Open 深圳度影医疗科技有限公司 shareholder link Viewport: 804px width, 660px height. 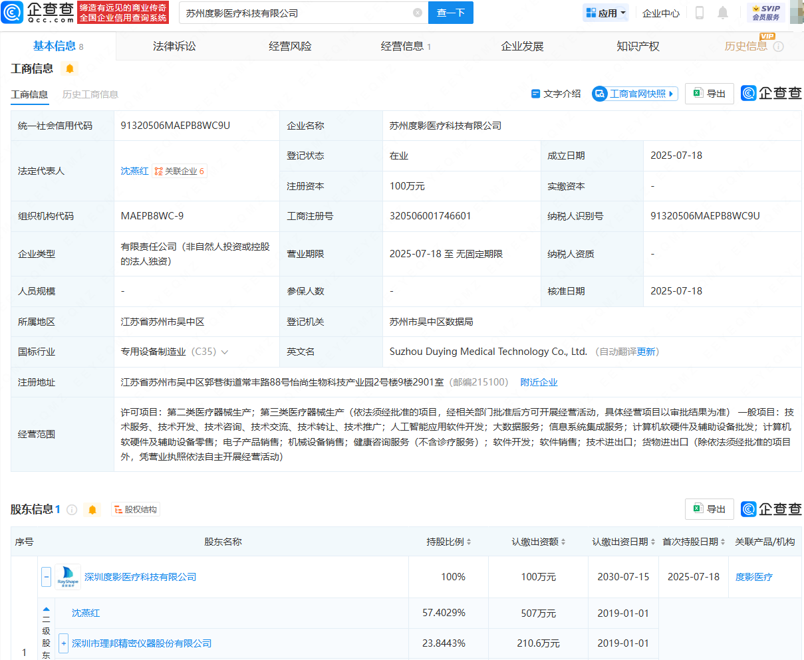(x=140, y=577)
